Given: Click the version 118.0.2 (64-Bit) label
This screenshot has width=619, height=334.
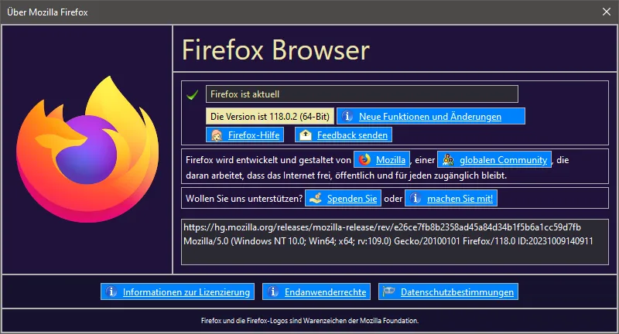Looking at the screenshot, I should point(269,116).
